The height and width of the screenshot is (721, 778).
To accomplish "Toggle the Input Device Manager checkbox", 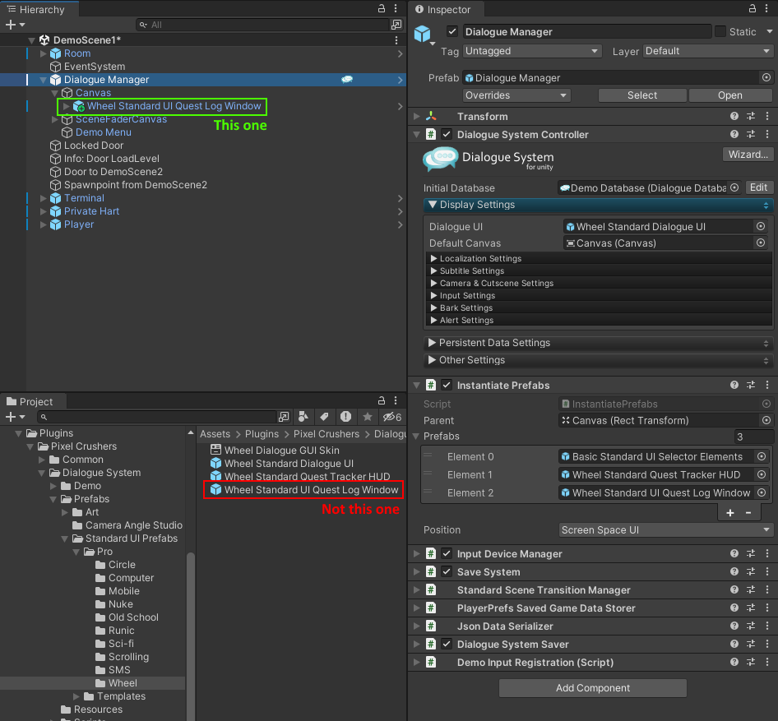I will point(447,553).
